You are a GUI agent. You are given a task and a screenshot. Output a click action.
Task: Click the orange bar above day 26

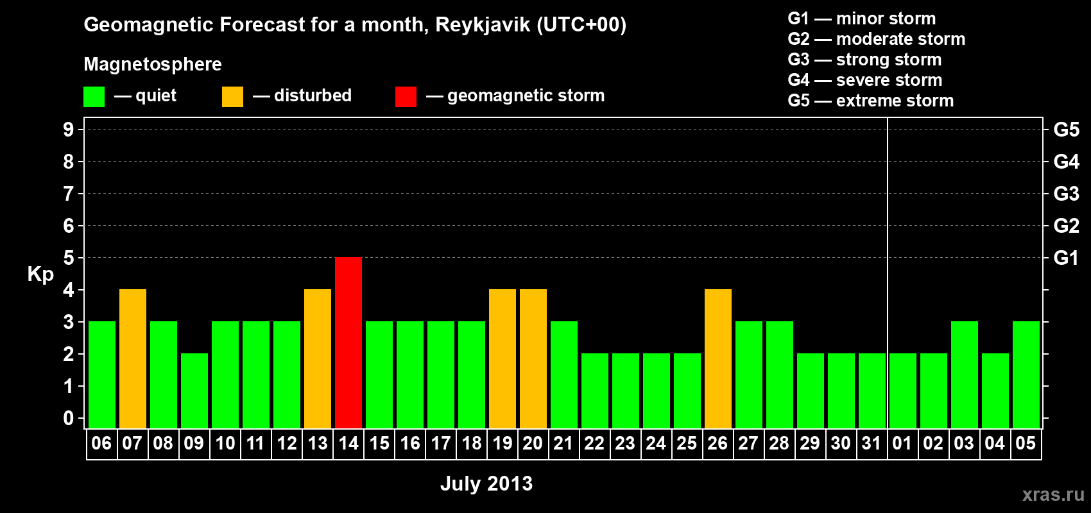[x=718, y=358]
